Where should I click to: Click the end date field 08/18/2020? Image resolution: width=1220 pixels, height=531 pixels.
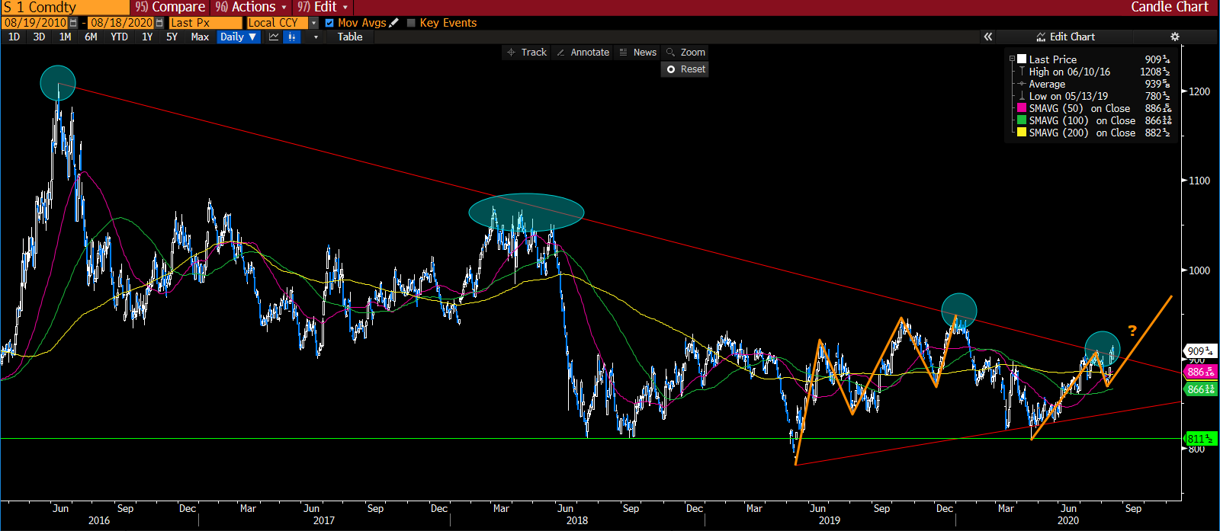point(121,23)
